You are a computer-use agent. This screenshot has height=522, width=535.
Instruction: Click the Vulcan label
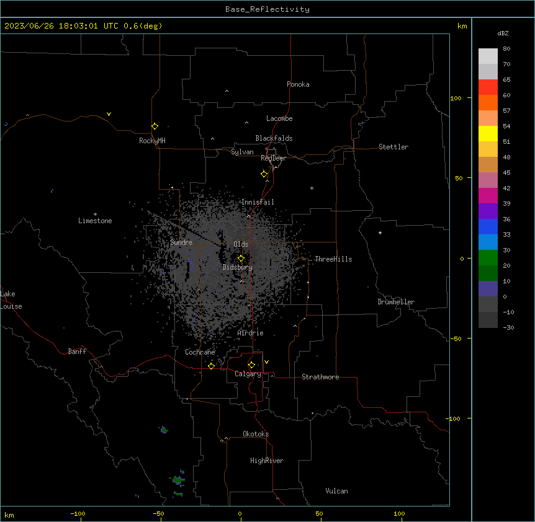coord(336,491)
